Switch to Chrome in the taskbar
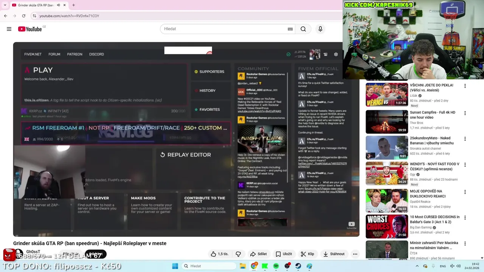 (x=254, y=266)
